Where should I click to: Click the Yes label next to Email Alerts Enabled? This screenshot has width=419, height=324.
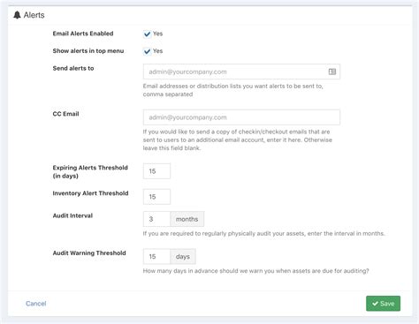(157, 34)
